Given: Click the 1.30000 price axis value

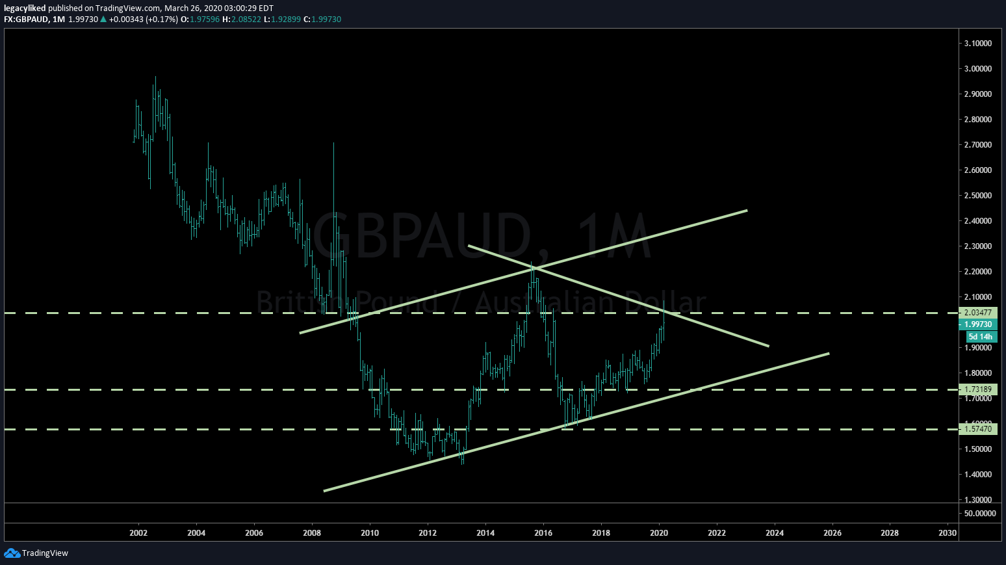Looking at the screenshot, I should click(978, 500).
